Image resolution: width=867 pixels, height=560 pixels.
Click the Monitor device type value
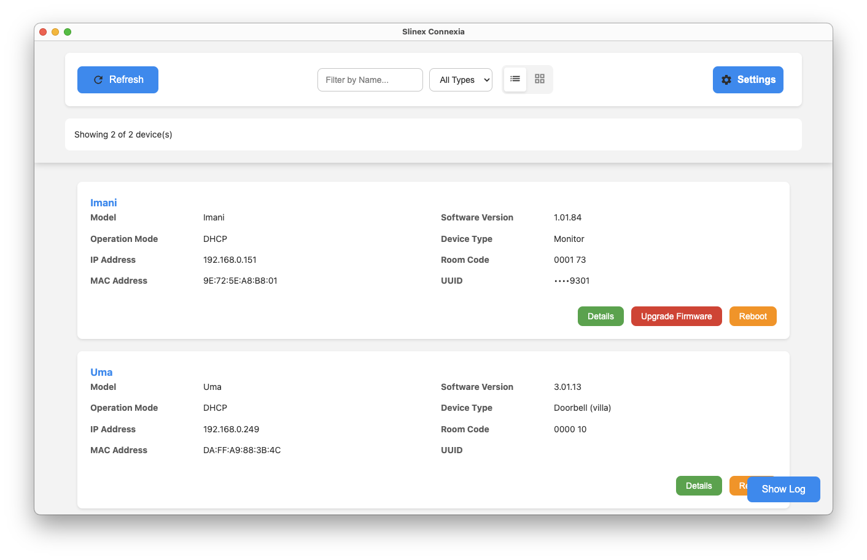point(569,239)
